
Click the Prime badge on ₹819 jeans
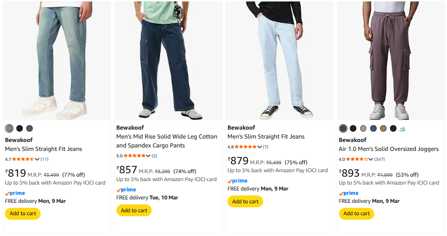[15, 193]
